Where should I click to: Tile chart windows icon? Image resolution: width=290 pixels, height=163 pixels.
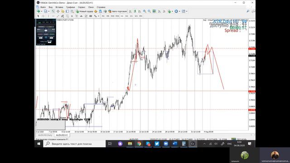(x=154, y=11)
